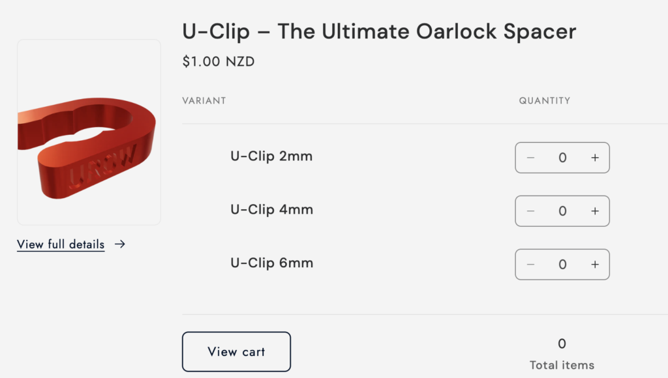Open the View cart page
This screenshot has height=378, width=668.
[236, 351]
